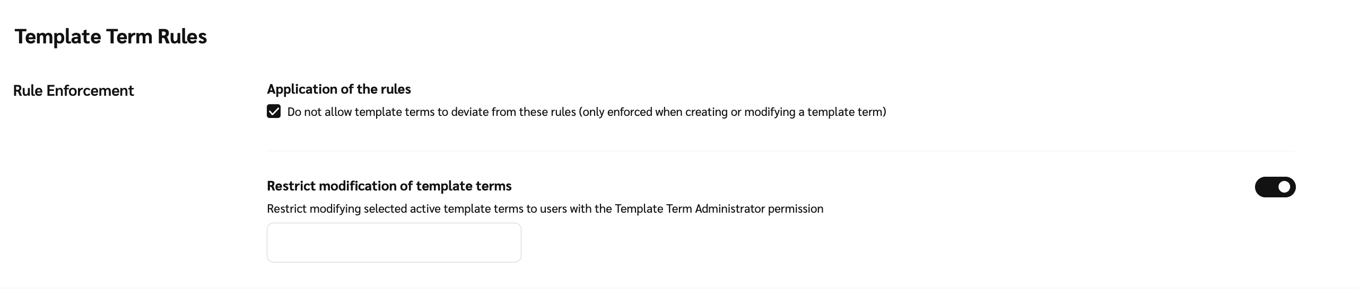Click the checkmark icon beside the deviation rule
1359x291 pixels.
[274, 112]
